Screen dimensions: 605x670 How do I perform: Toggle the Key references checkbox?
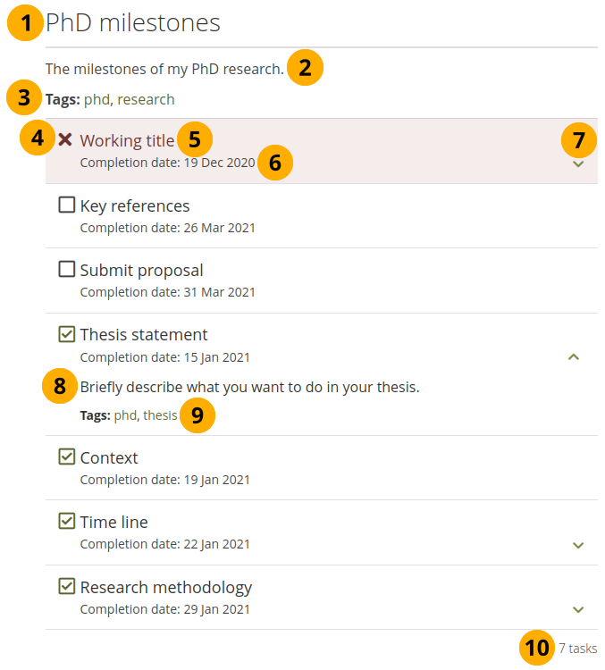(66, 205)
